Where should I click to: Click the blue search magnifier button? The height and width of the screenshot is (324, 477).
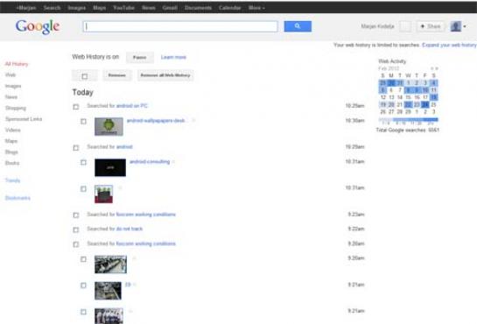[298, 26]
